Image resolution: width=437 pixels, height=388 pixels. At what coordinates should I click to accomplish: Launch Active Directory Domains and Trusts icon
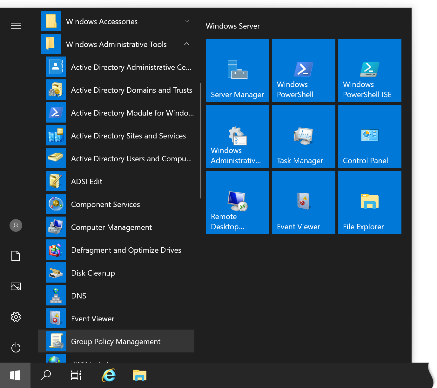[56, 90]
